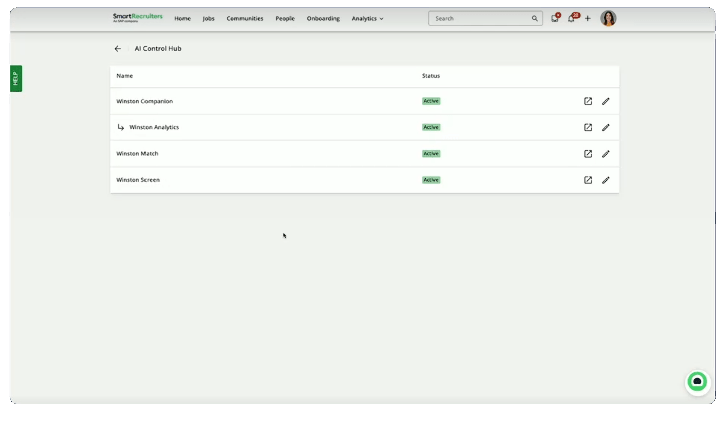Open Winston Companion in new window
Viewport: 724px width, 427px height.
tap(588, 101)
